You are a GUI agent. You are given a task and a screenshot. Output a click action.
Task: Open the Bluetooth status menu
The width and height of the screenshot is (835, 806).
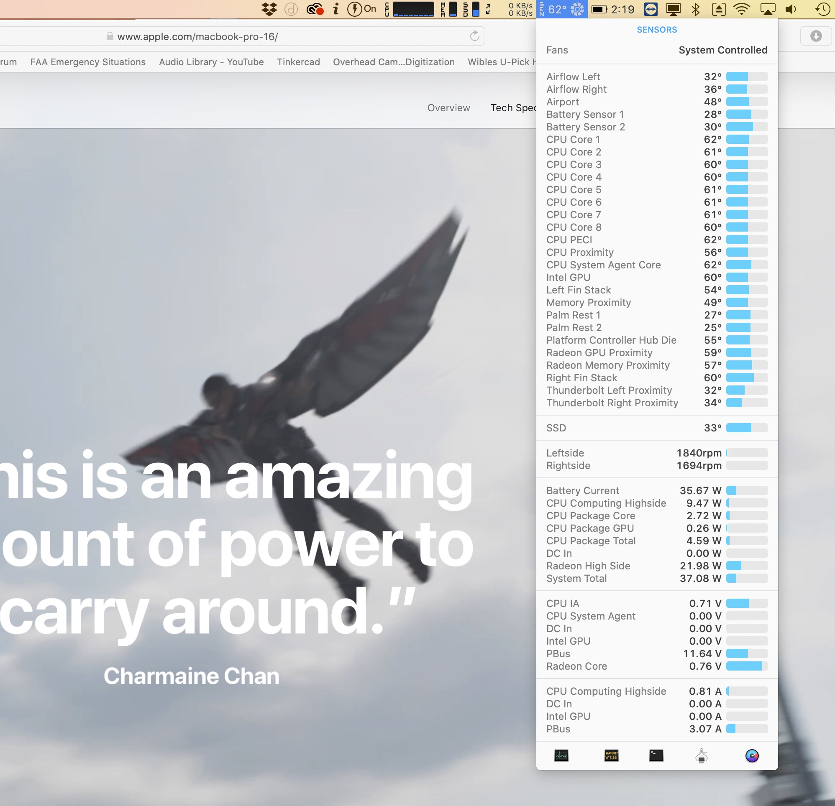pyautogui.click(x=695, y=9)
